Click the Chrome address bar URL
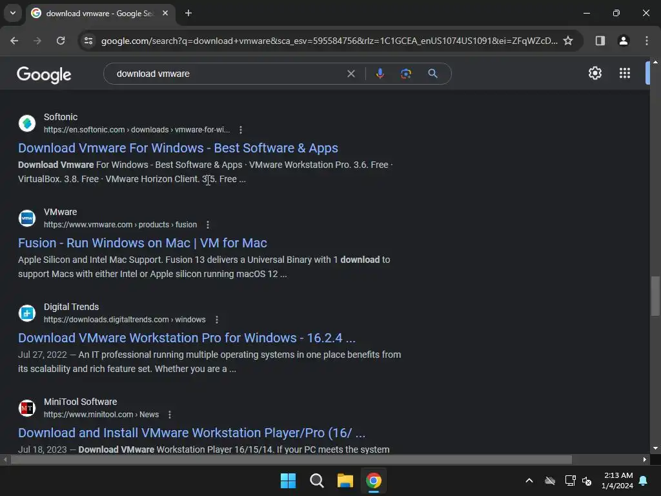The height and width of the screenshot is (496, 661). [x=329, y=41]
